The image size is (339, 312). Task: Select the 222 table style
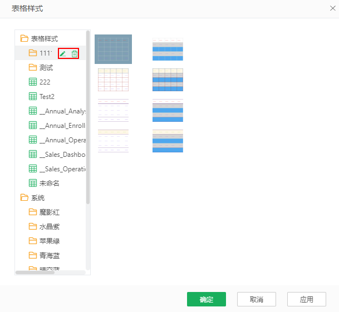45,82
